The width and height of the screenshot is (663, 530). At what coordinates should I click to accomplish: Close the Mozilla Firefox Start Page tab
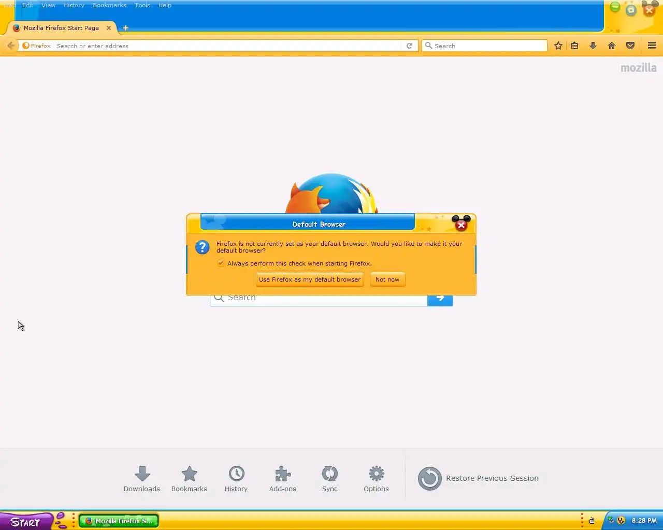[109, 28]
